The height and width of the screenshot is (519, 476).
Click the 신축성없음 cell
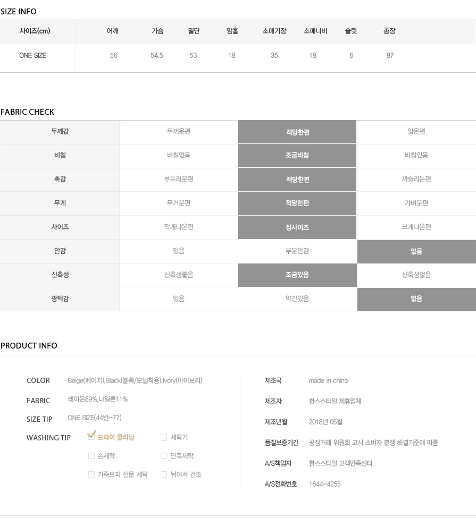click(416, 275)
